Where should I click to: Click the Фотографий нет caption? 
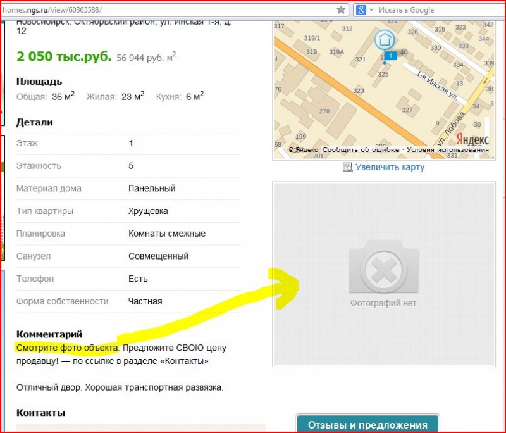[383, 303]
